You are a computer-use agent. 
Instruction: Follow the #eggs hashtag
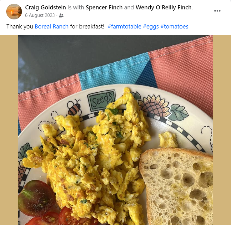tap(151, 27)
